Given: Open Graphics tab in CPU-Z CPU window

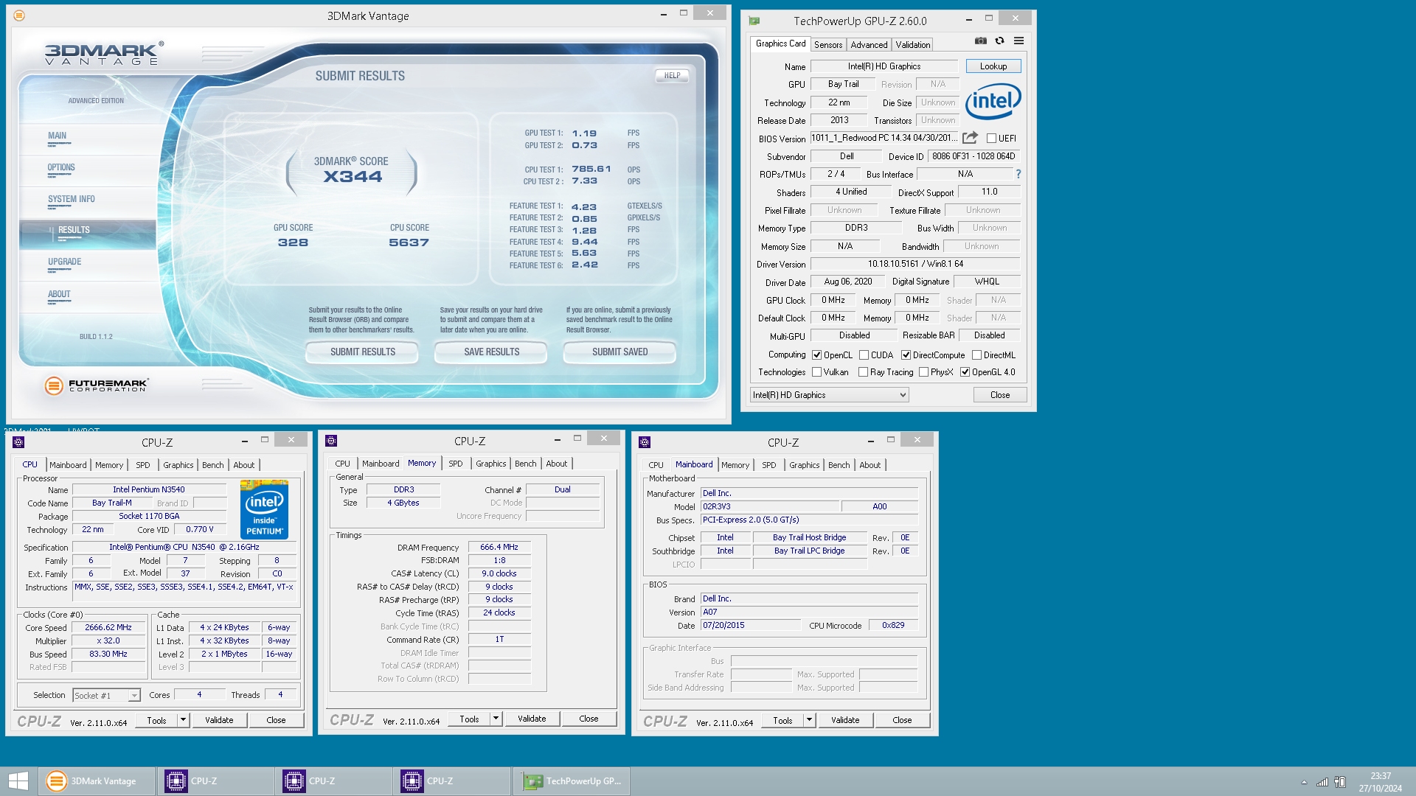Looking at the screenshot, I should [x=178, y=465].
